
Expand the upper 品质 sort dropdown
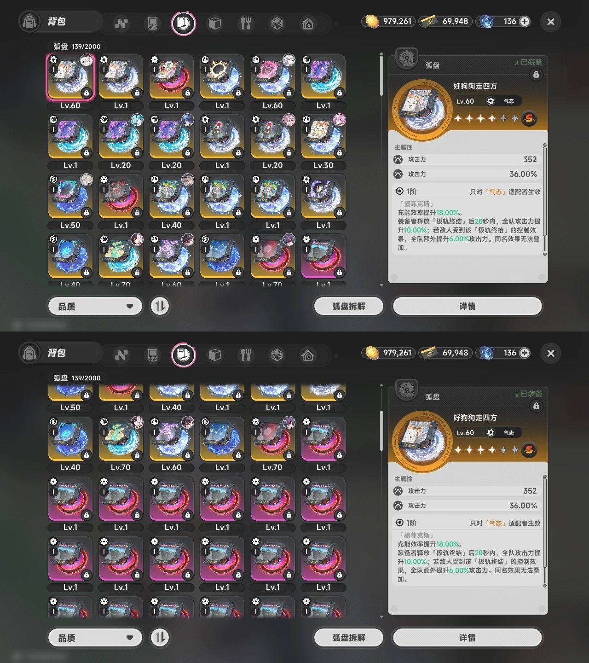95,306
